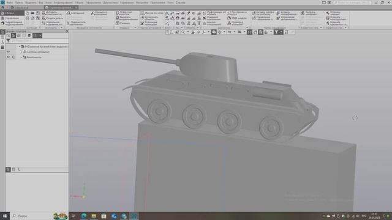Click the Массив по сетке command
The height and width of the screenshot is (220, 392).
(151, 13)
